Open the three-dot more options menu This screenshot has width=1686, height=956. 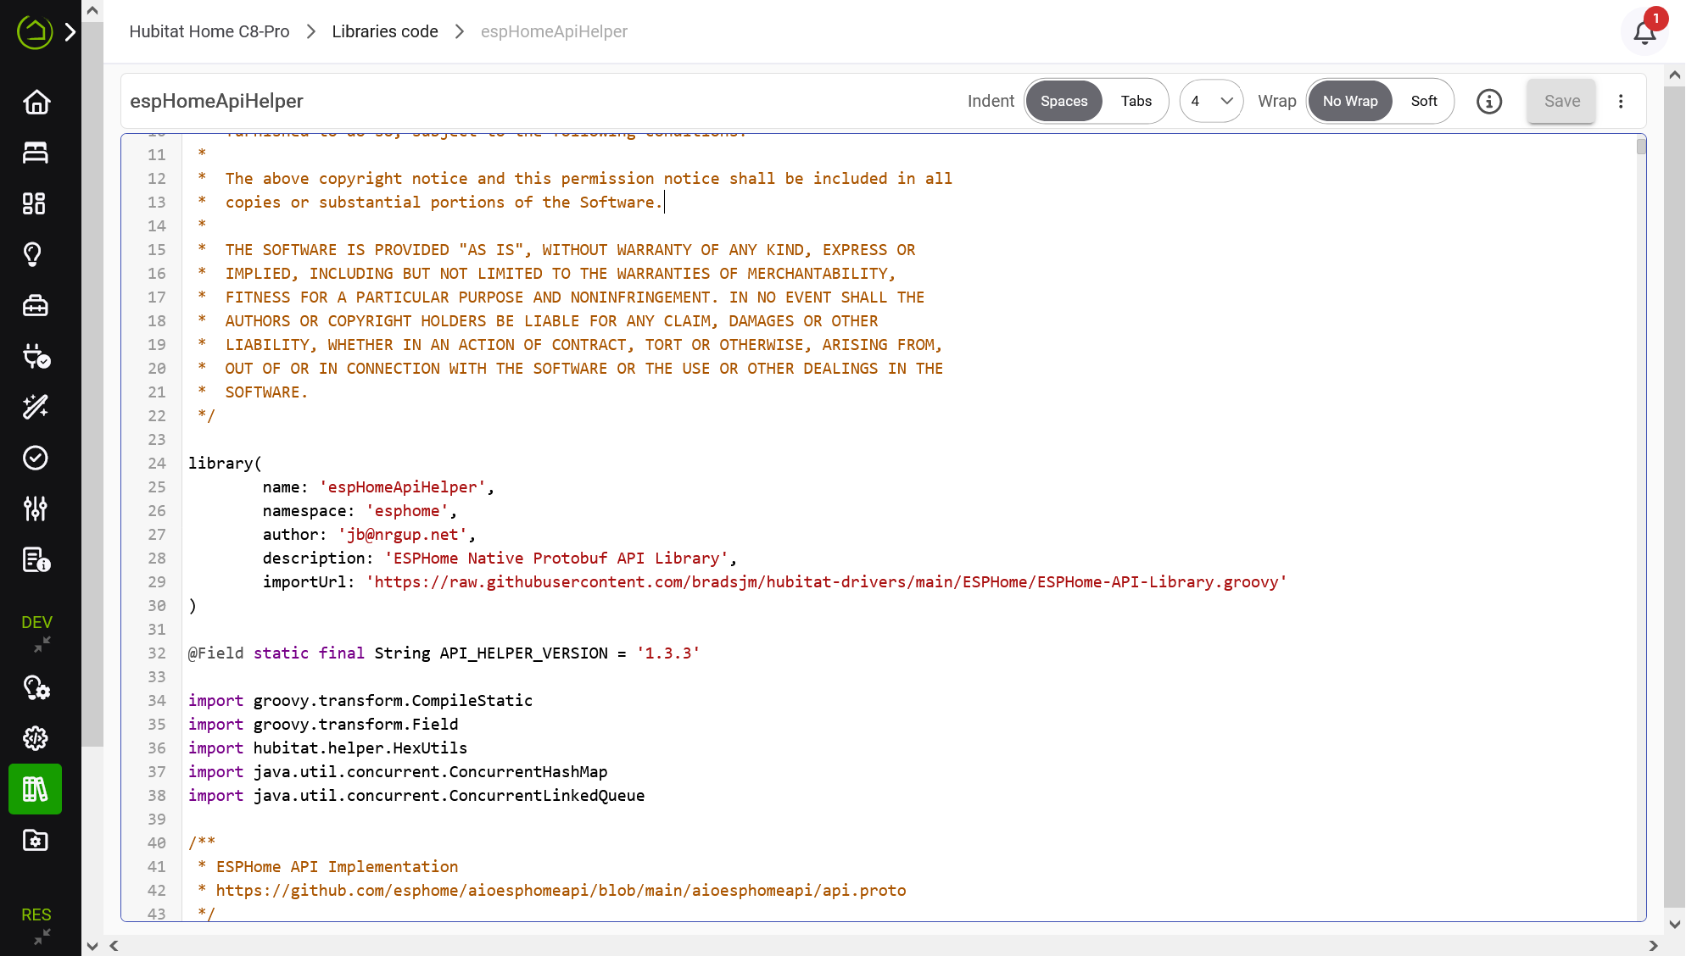pos(1621,102)
